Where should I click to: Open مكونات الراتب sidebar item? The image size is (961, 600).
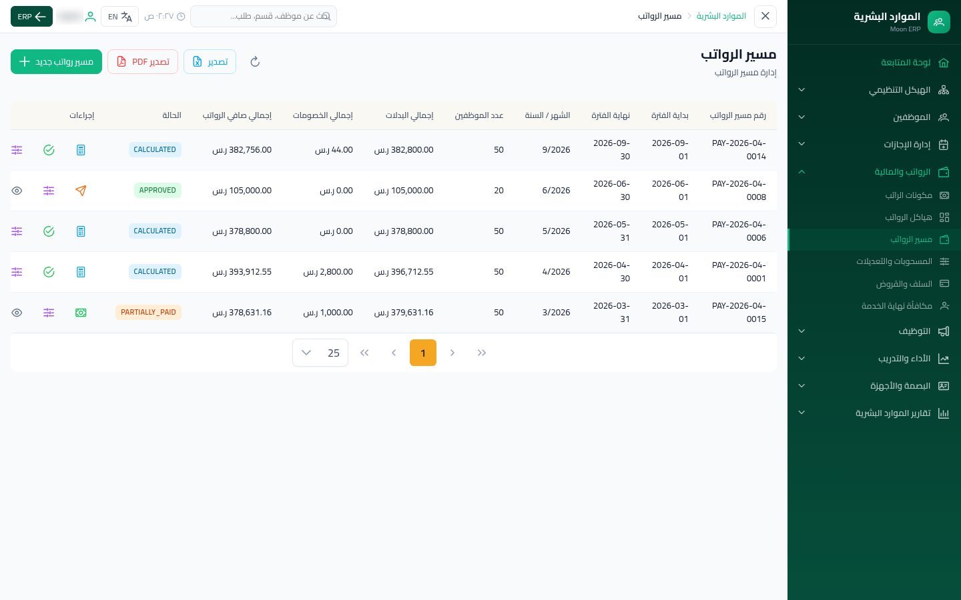(x=874, y=195)
